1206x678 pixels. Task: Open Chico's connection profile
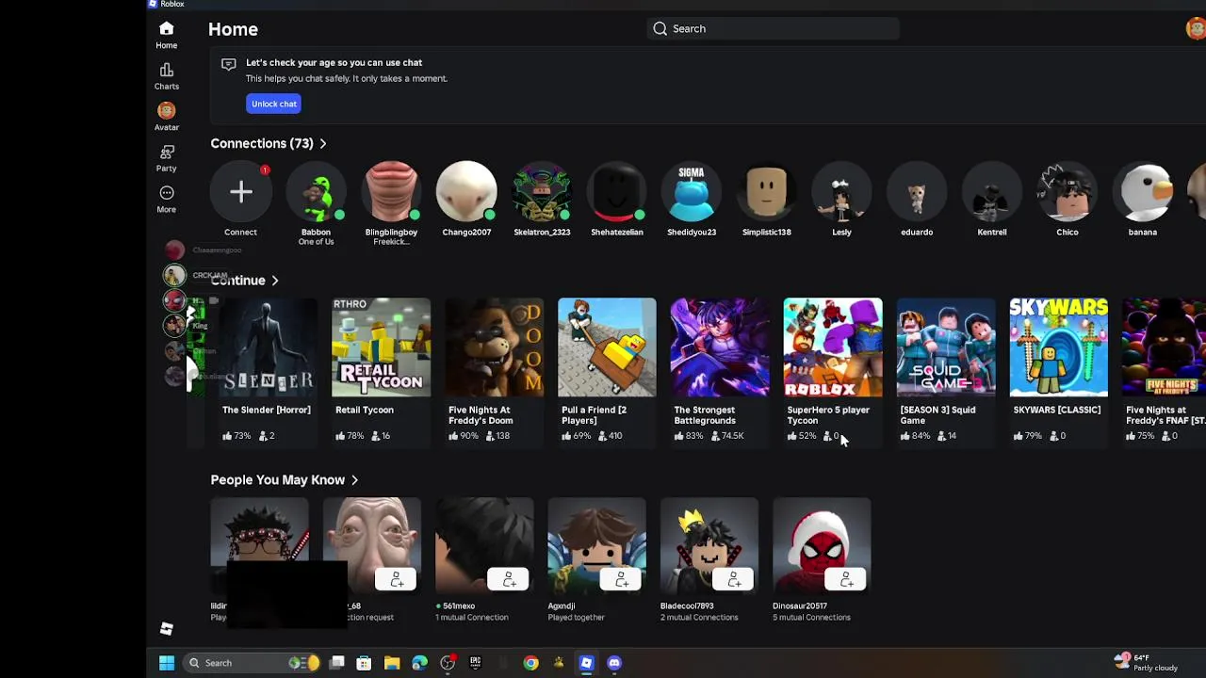coord(1067,192)
